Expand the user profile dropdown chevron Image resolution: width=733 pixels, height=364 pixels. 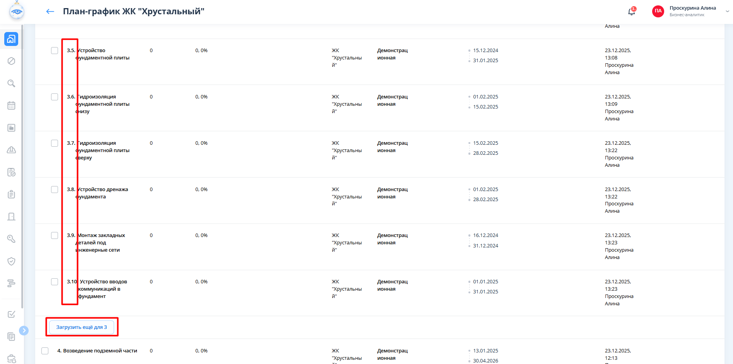point(727,11)
